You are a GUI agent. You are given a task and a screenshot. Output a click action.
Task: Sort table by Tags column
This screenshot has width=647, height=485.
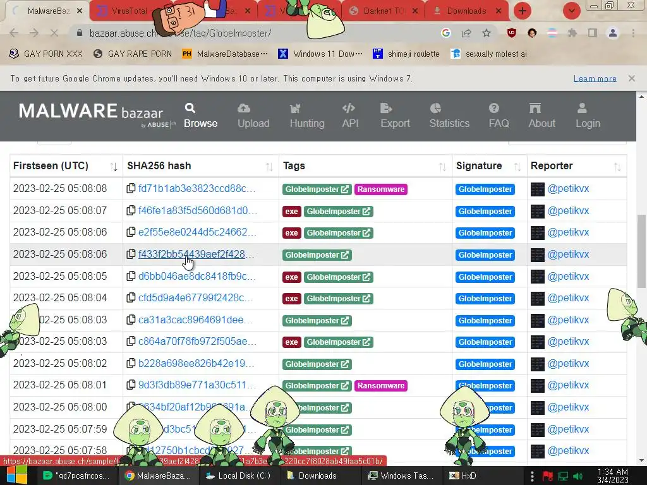click(x=366, y=166)
